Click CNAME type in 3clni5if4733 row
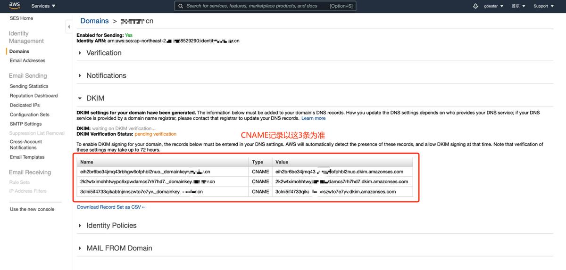 (x=261, y=192)
